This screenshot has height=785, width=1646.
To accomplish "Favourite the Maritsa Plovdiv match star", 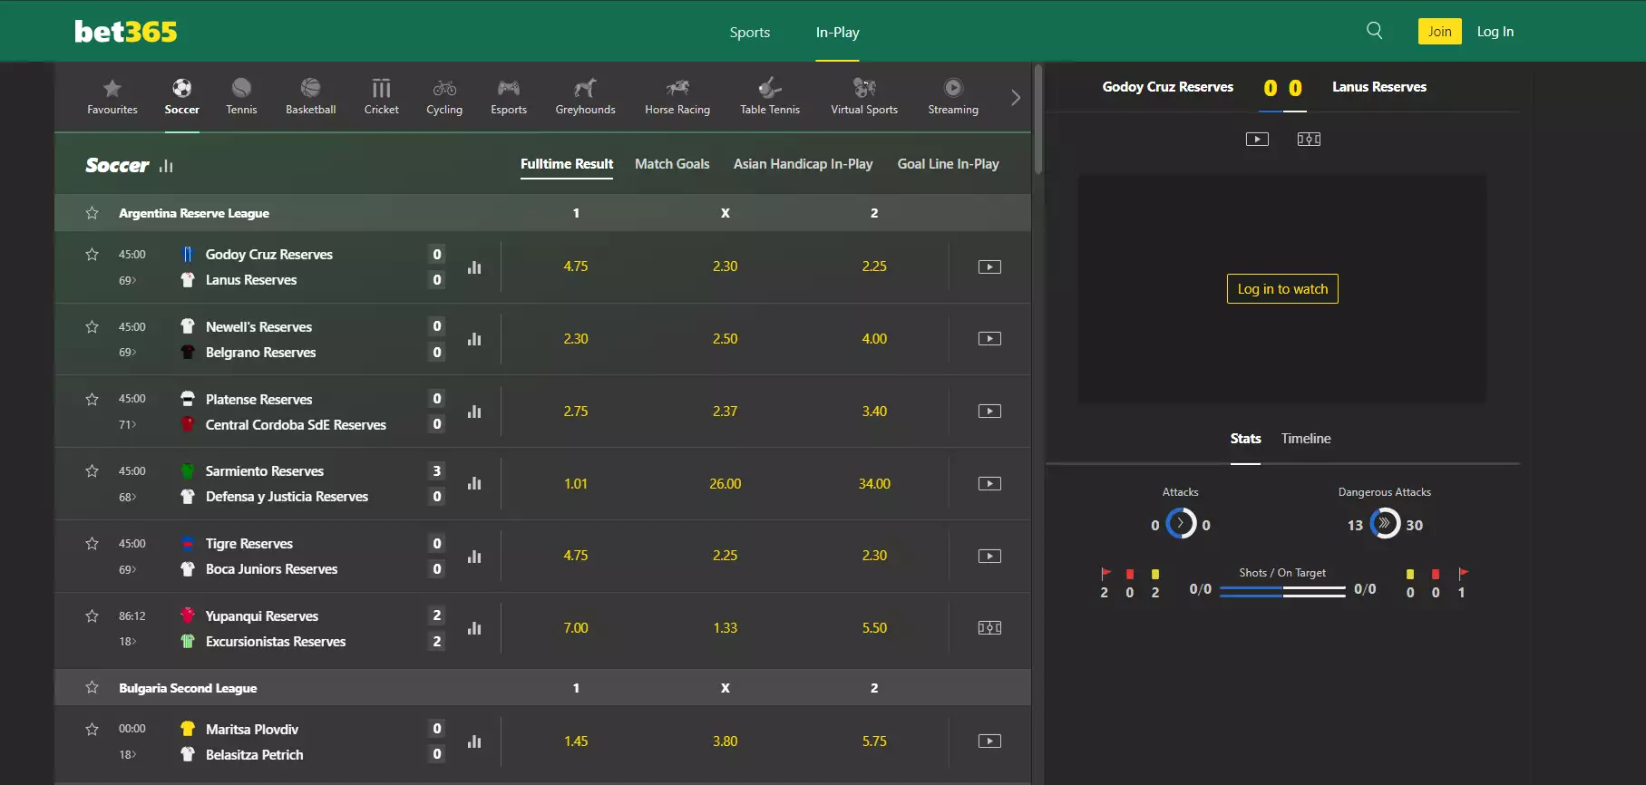I will pyautogui.click(x=92, y=729).
